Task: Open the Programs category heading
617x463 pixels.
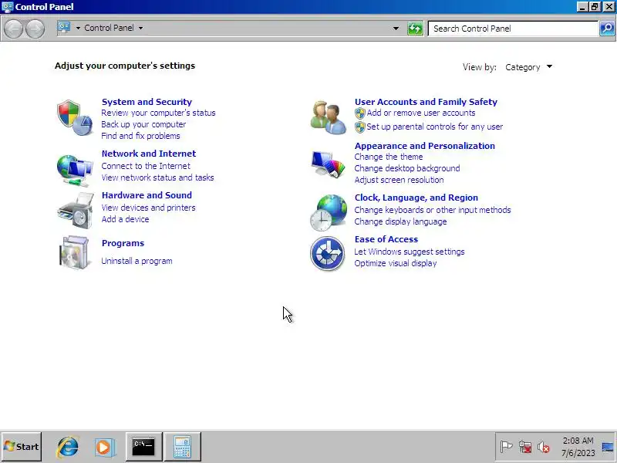Action: click(123, 243)
